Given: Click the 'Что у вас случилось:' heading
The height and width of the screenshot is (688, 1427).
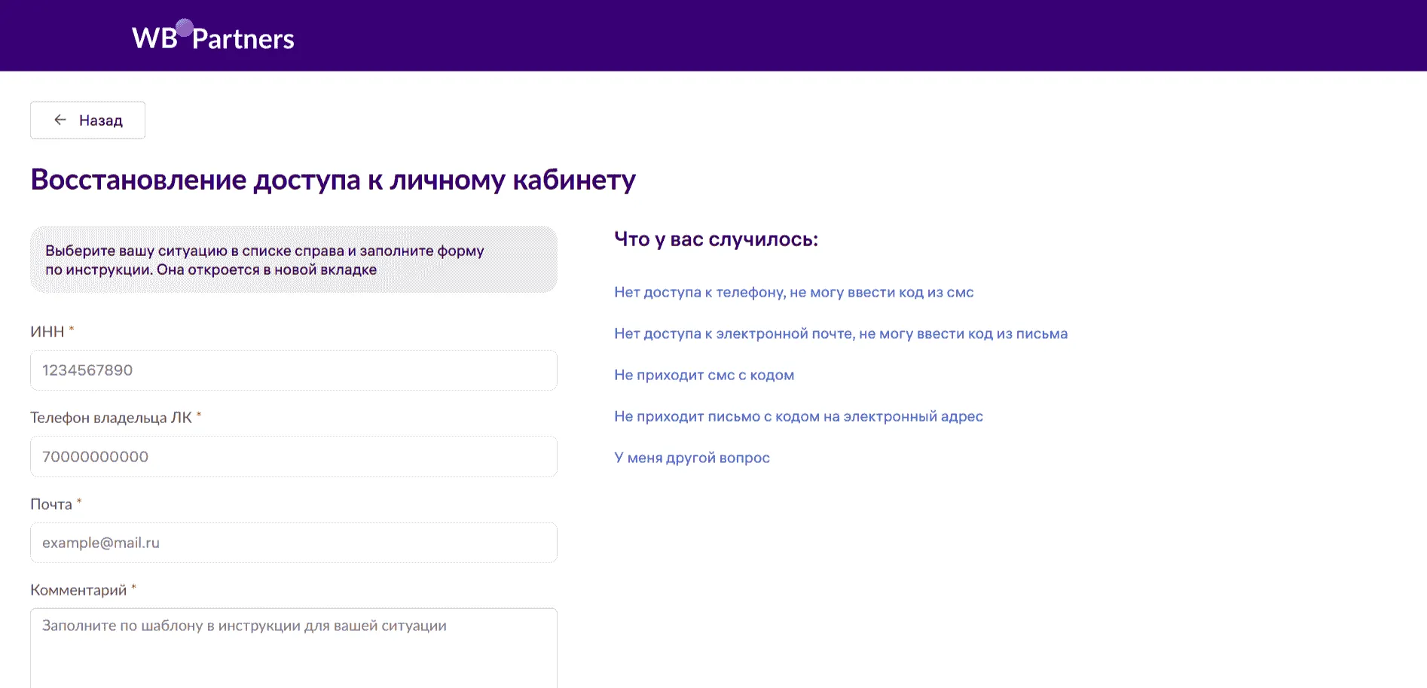Looking at the screenshot, I should point(716,239).
